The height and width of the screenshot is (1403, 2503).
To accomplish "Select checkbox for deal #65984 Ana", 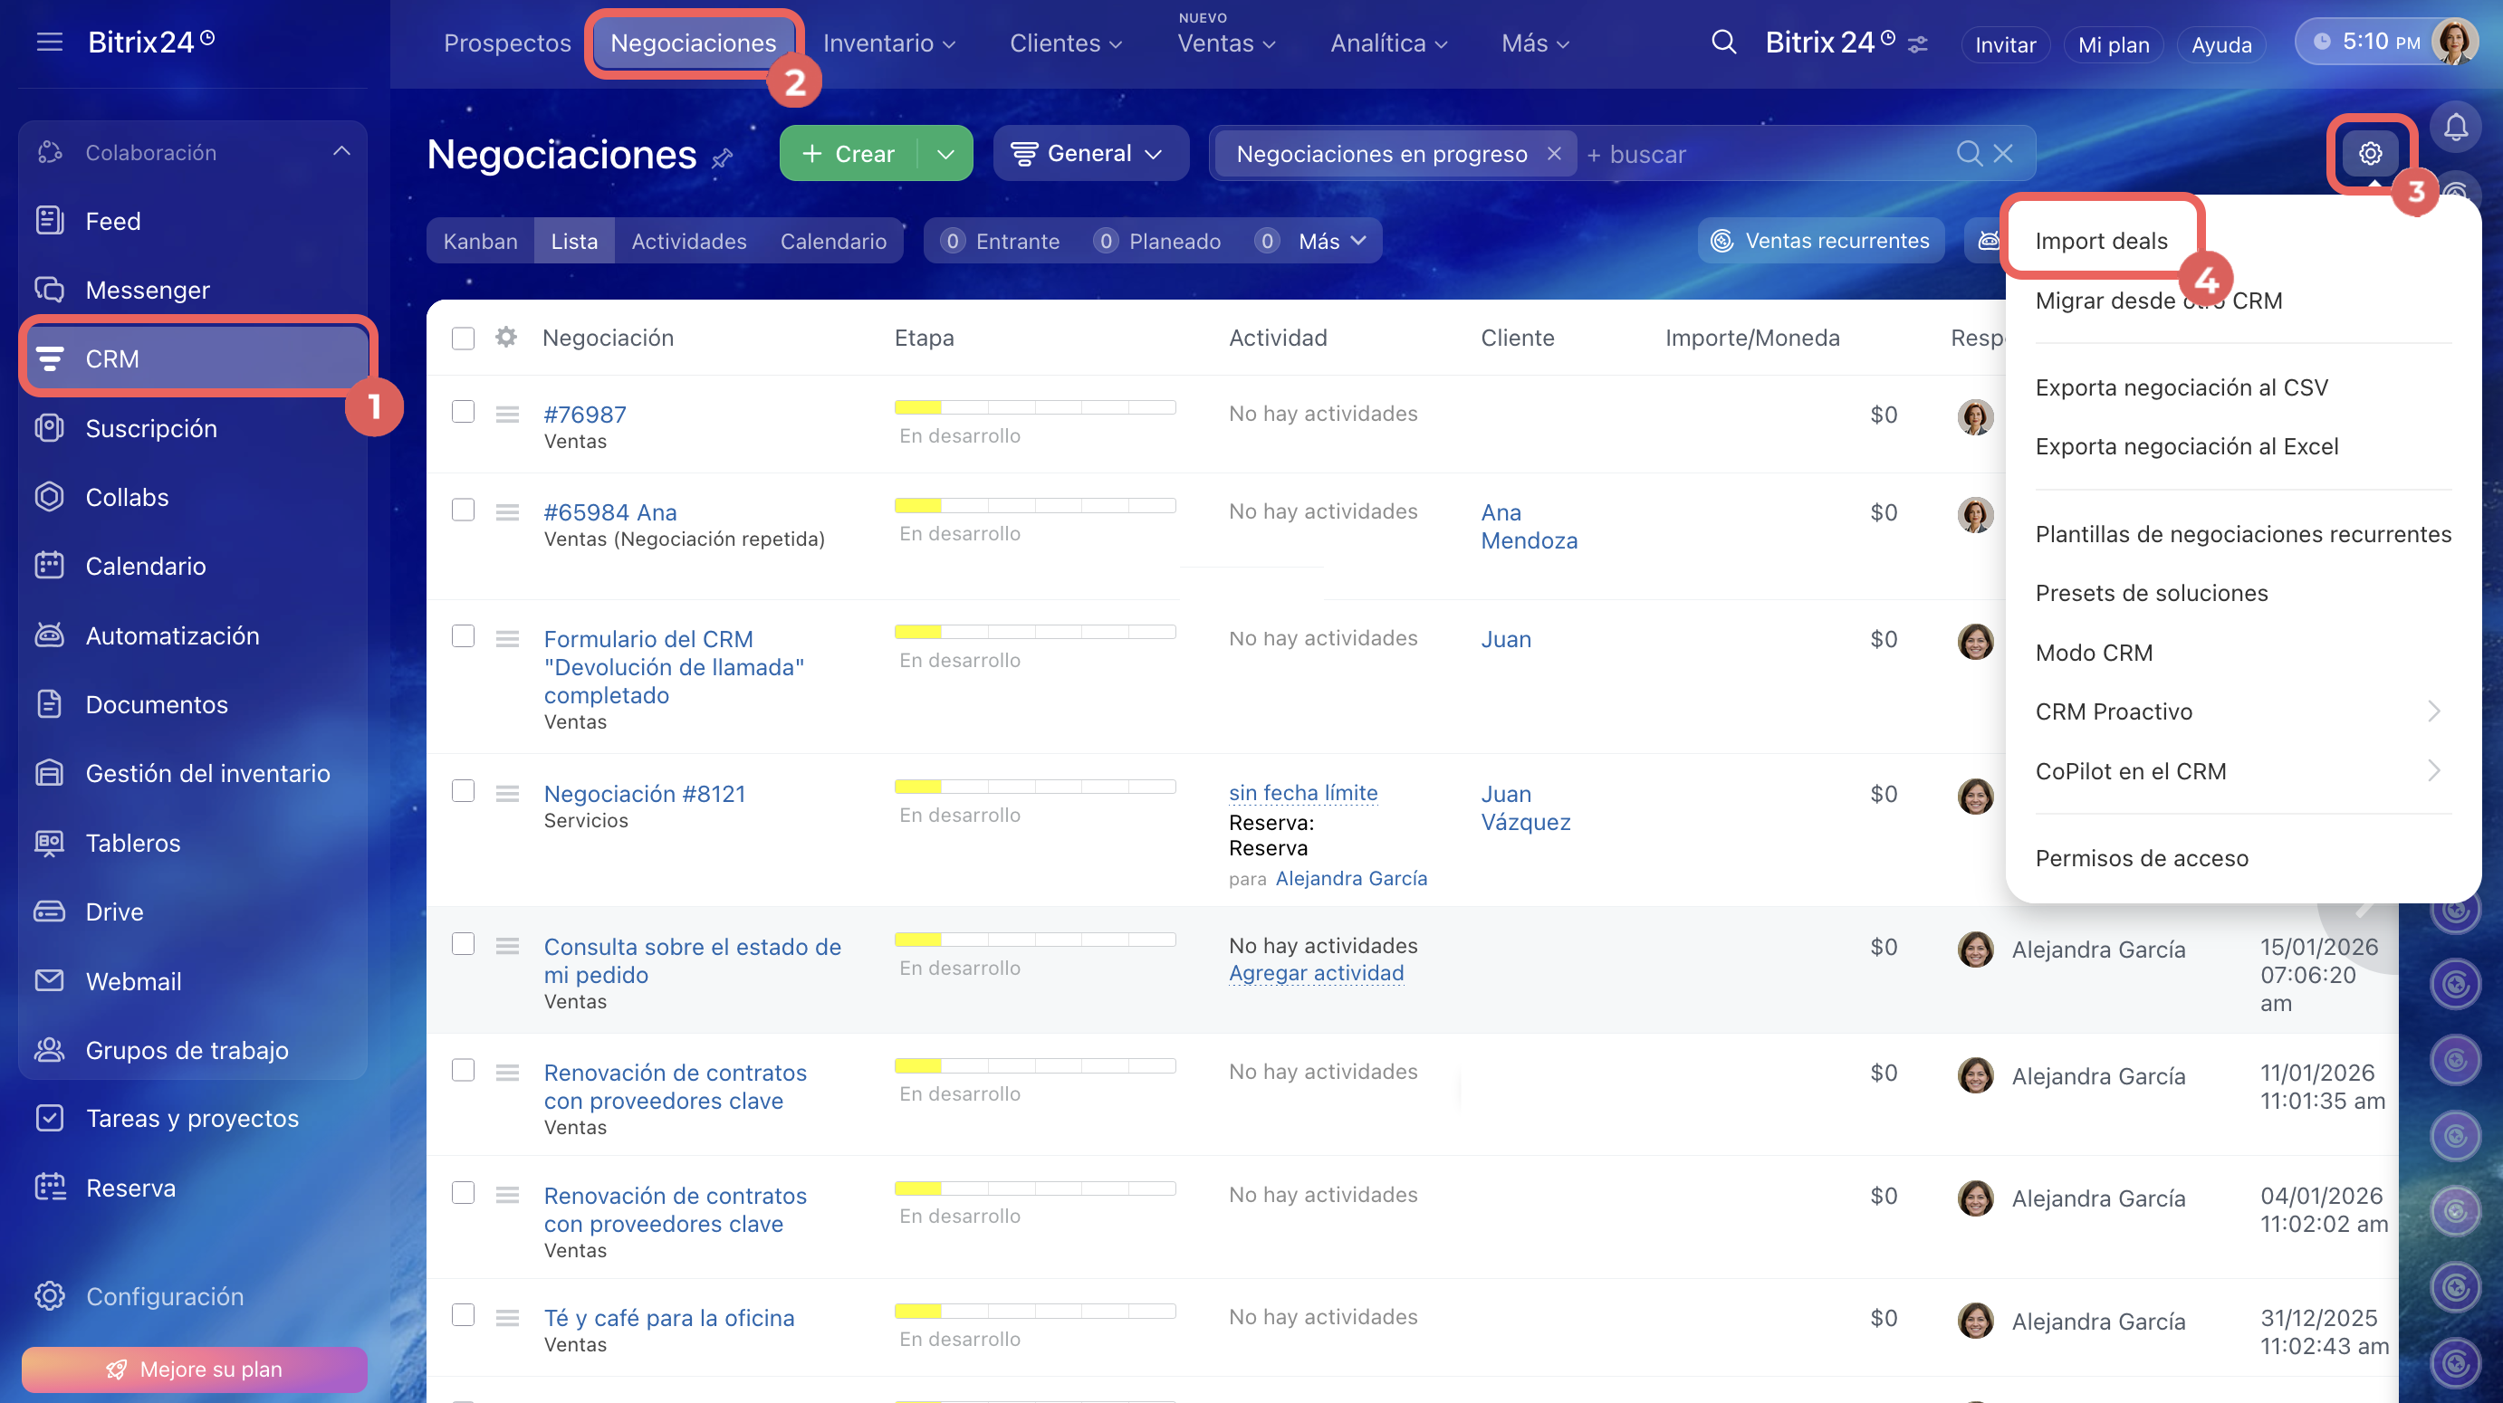I will click(x=464, y=511).
